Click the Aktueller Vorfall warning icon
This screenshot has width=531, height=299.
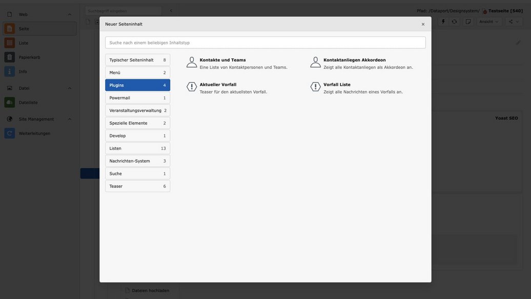(192, 87)
